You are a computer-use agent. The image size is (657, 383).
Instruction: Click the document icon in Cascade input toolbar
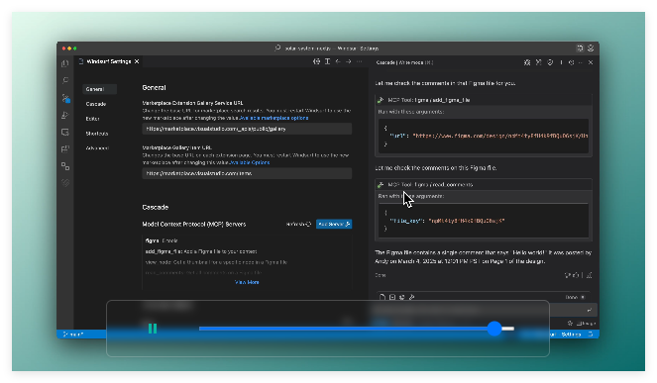[x=383, y=297]
